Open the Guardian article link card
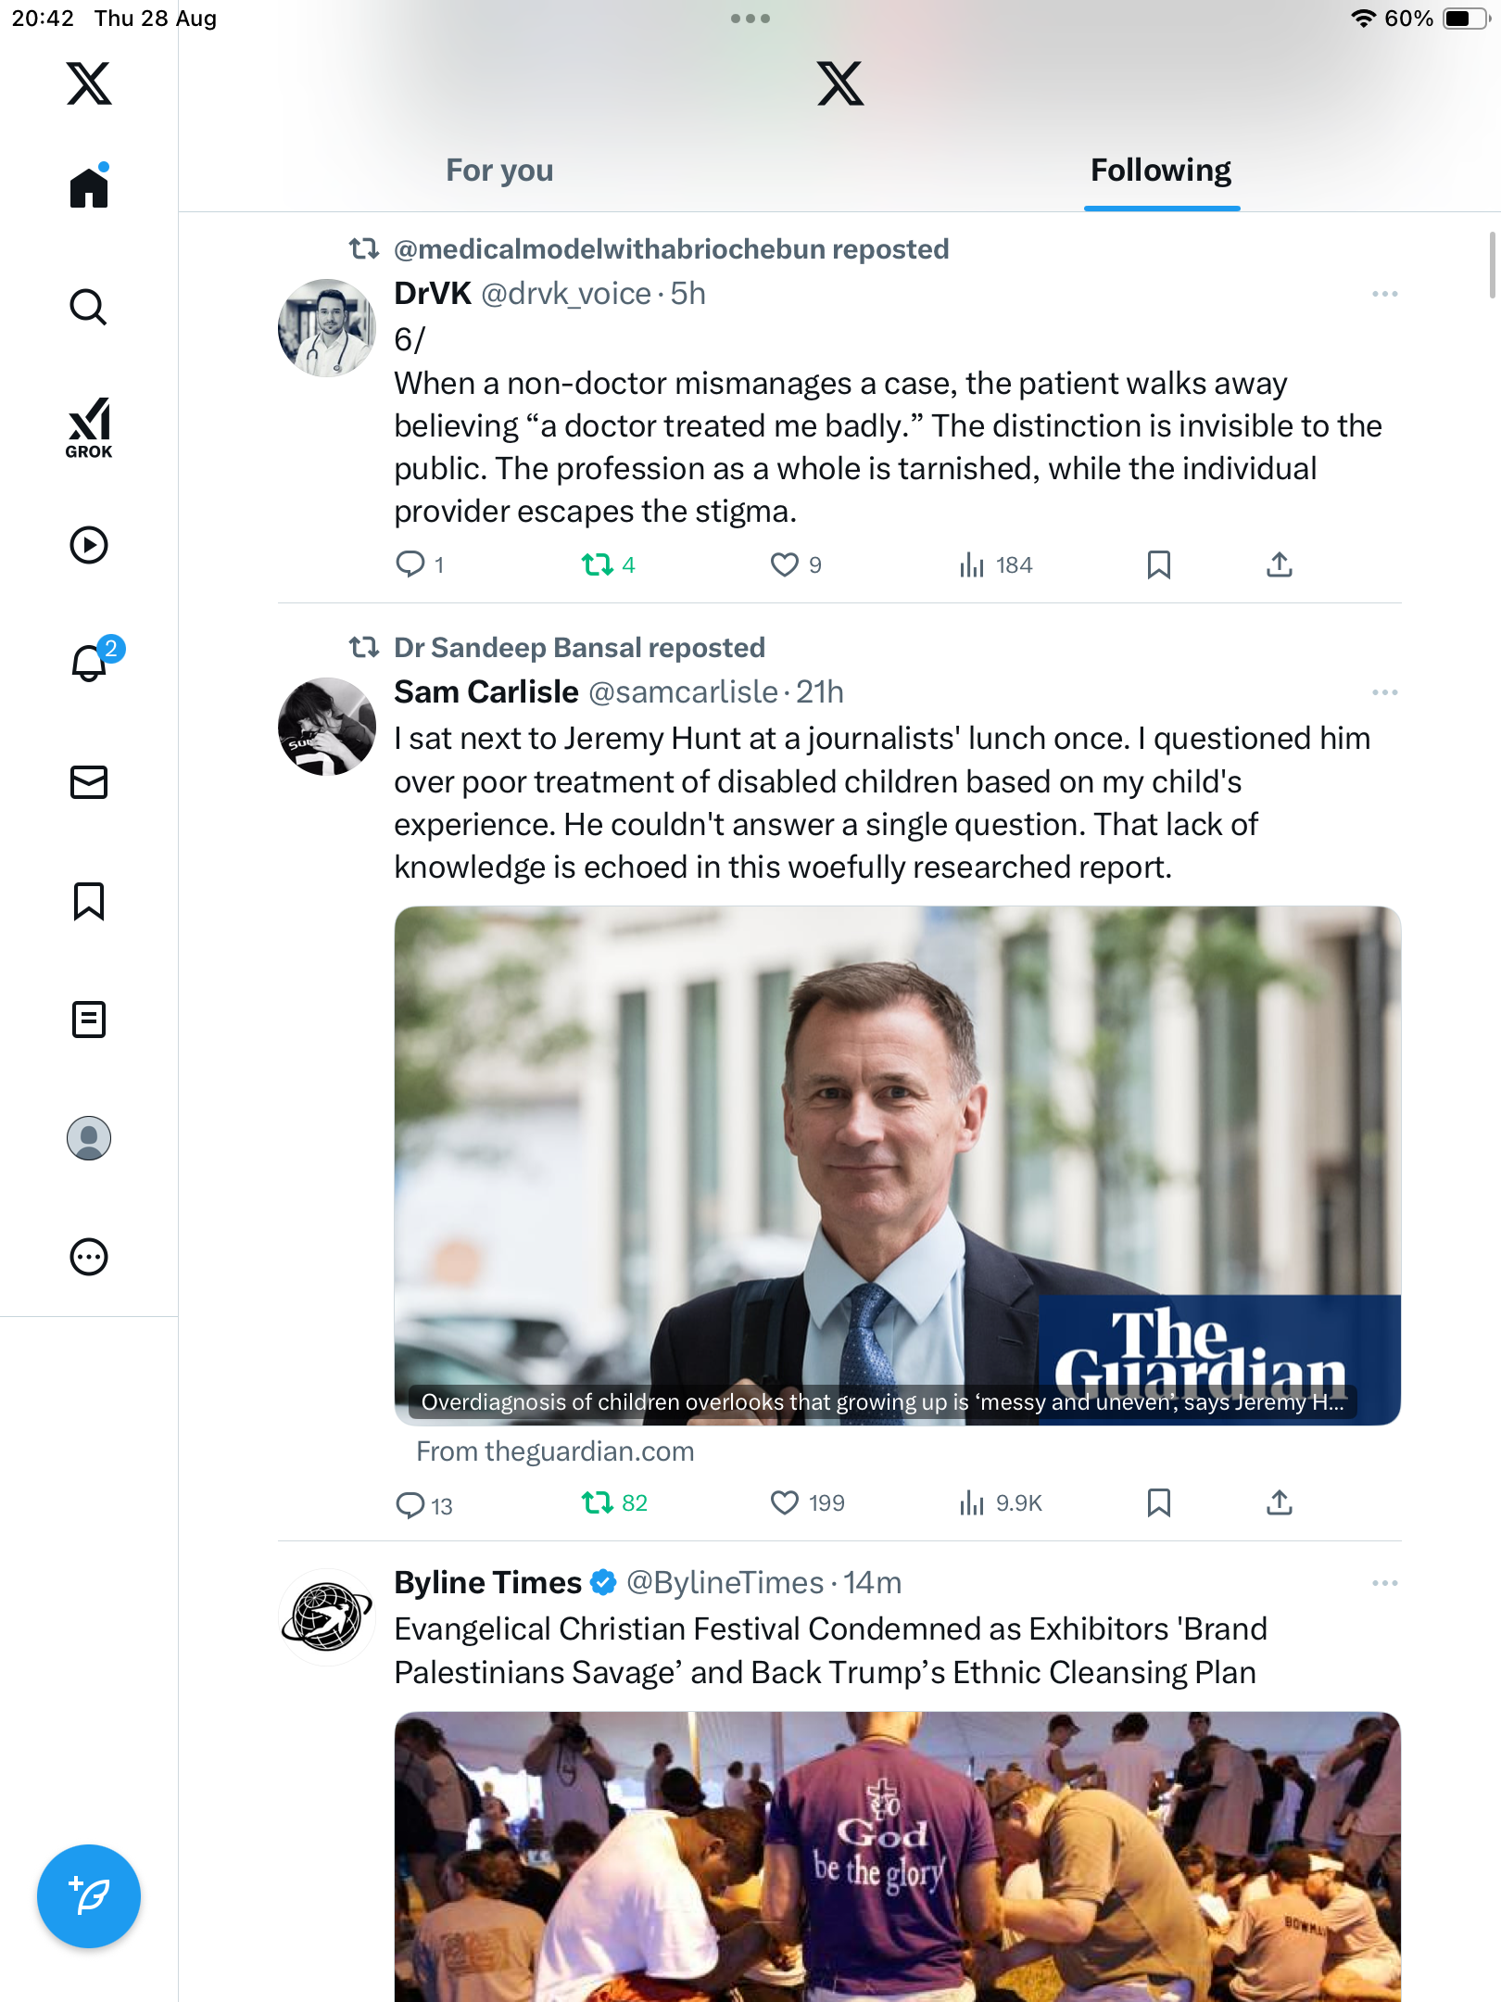The width and height of the screenshot is (1501, 2002). [897, 1165]
